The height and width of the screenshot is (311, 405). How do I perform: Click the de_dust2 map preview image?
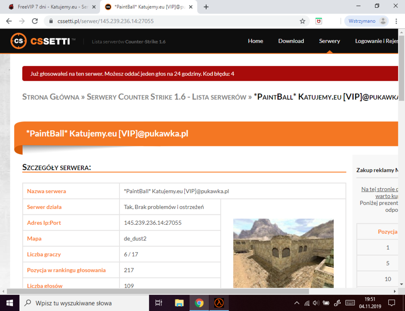tap(283, 253)
